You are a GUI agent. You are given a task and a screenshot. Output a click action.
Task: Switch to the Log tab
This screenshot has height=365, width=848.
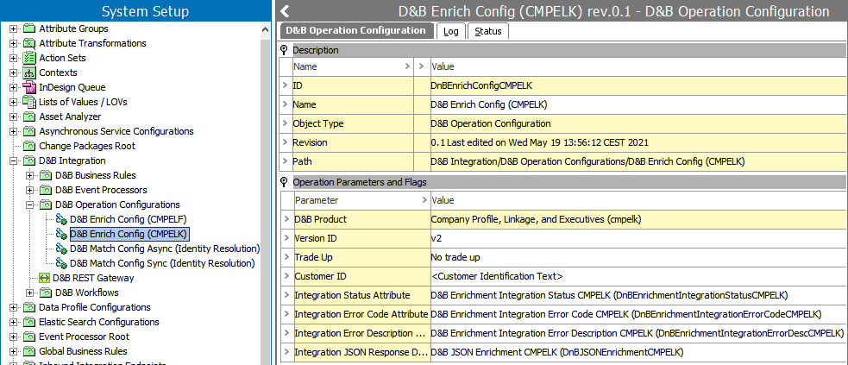[x=450, y=31]
